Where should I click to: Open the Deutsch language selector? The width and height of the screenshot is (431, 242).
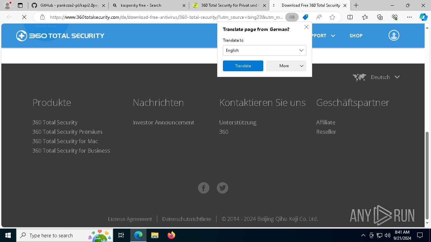coord(376,77)
